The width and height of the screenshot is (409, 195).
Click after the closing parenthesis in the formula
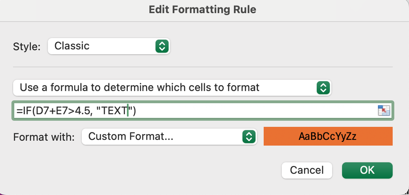[138, 110]
